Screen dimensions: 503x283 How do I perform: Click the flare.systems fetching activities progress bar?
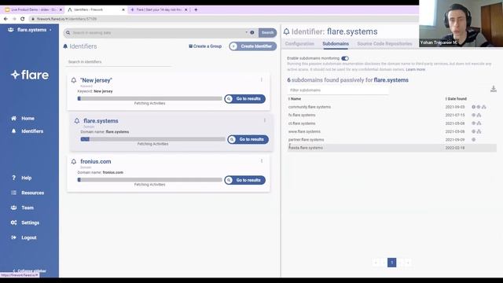(153, 139)
